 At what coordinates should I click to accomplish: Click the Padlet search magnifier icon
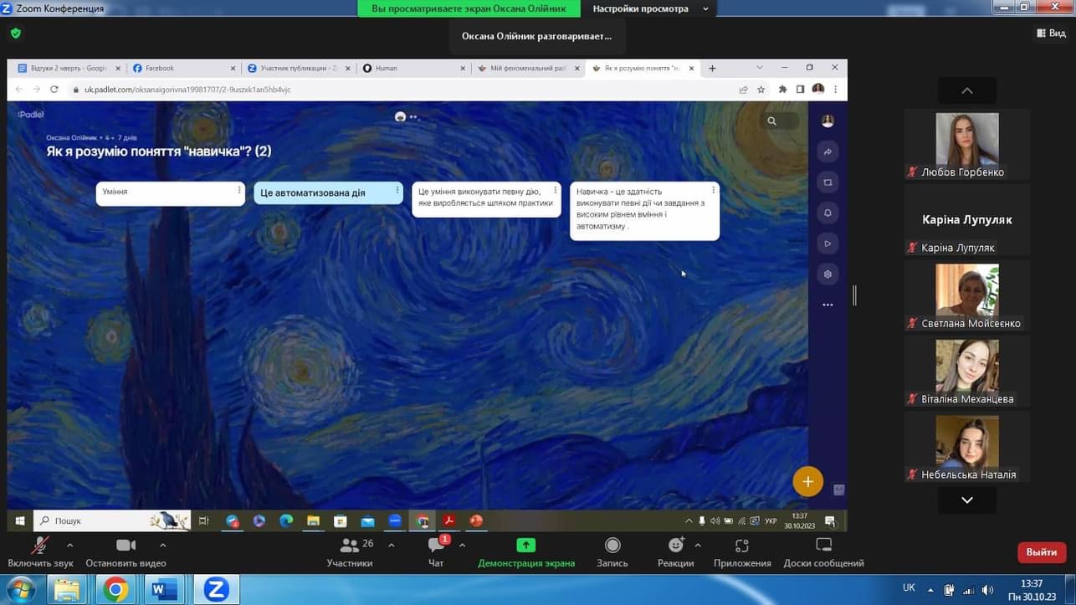(x=771, y=121)
